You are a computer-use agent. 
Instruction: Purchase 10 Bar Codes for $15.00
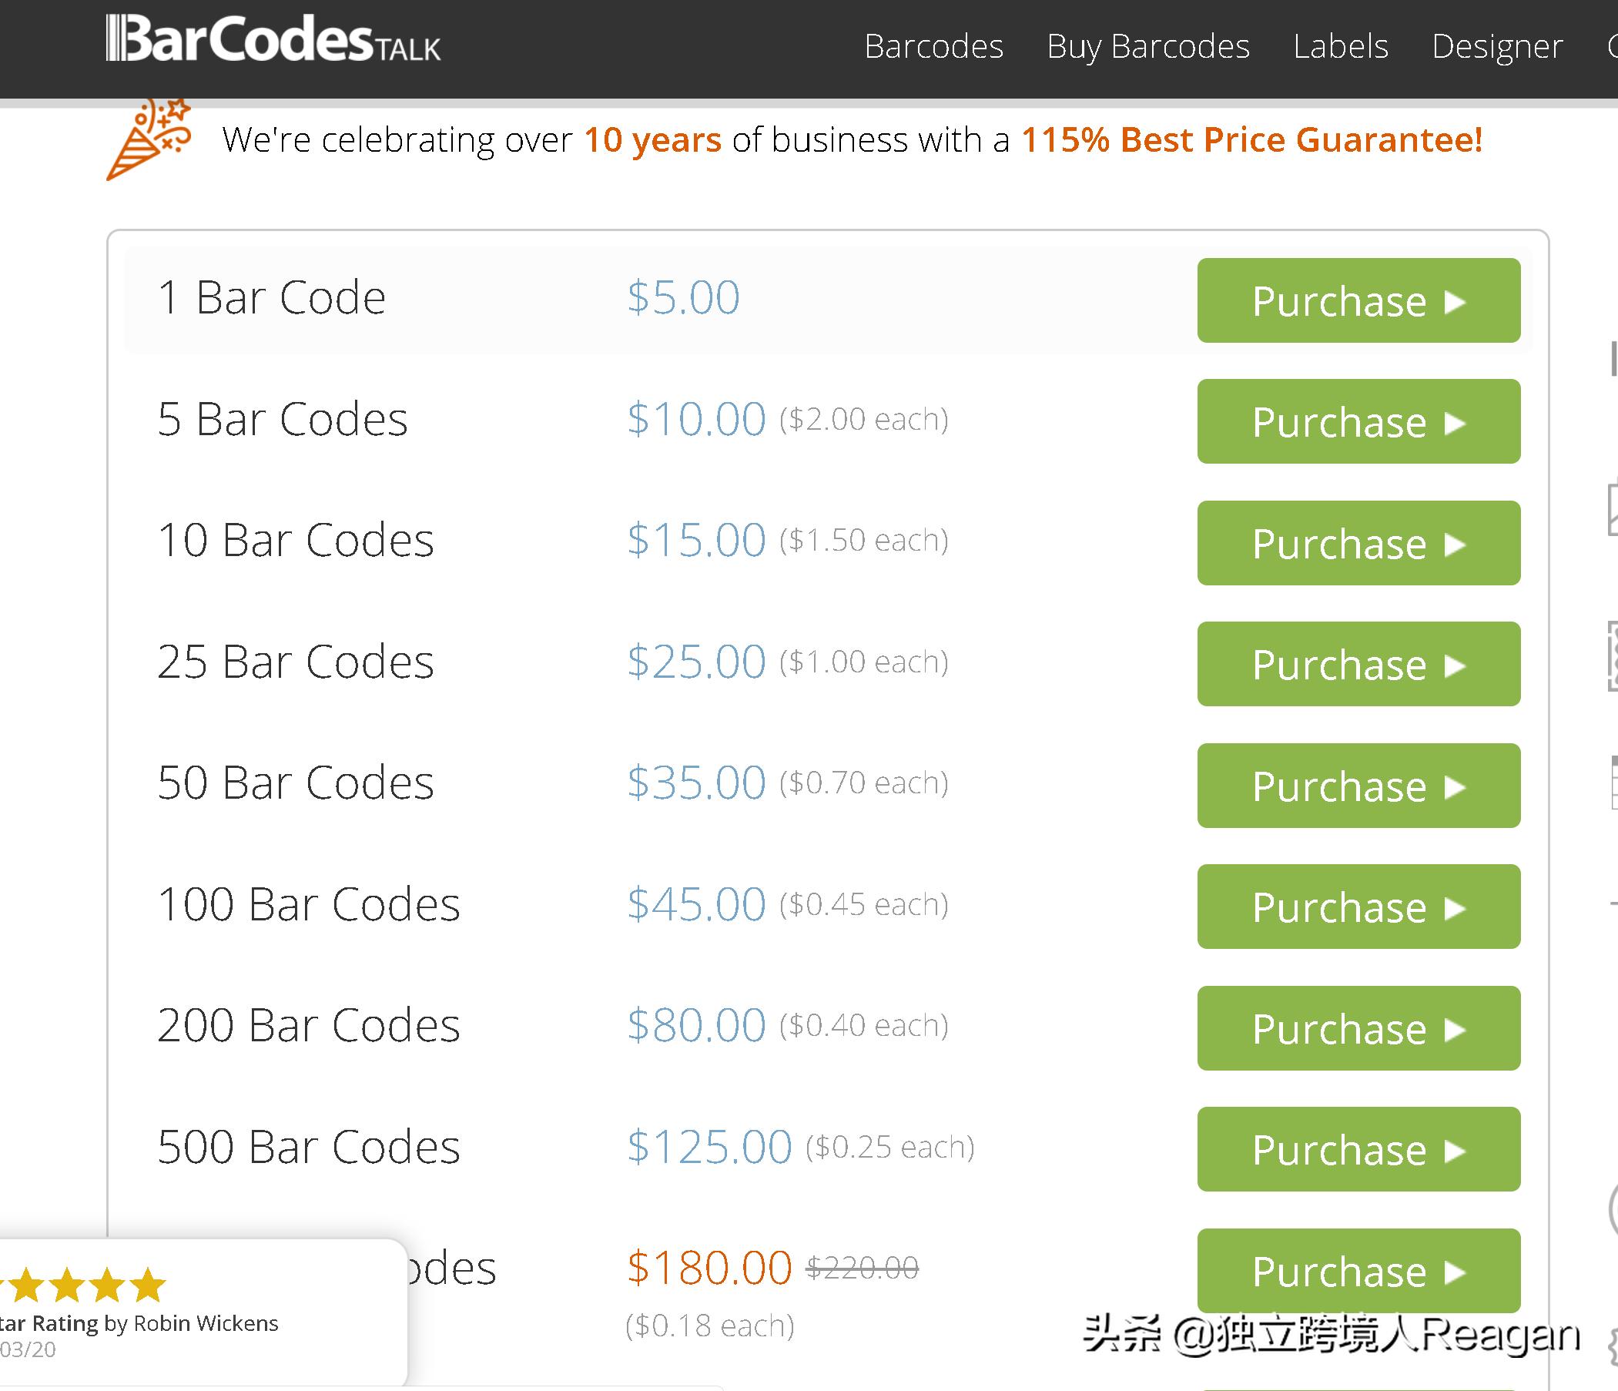tap(1358, 543)
